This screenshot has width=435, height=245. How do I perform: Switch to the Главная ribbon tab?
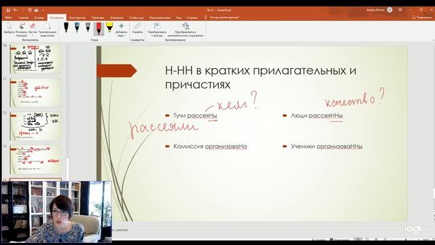(23, 18)
